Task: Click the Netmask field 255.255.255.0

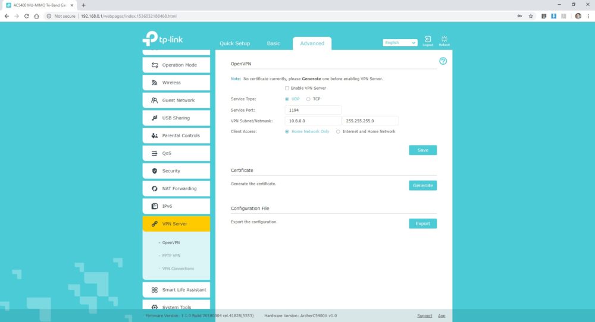Action: (370, 121)
